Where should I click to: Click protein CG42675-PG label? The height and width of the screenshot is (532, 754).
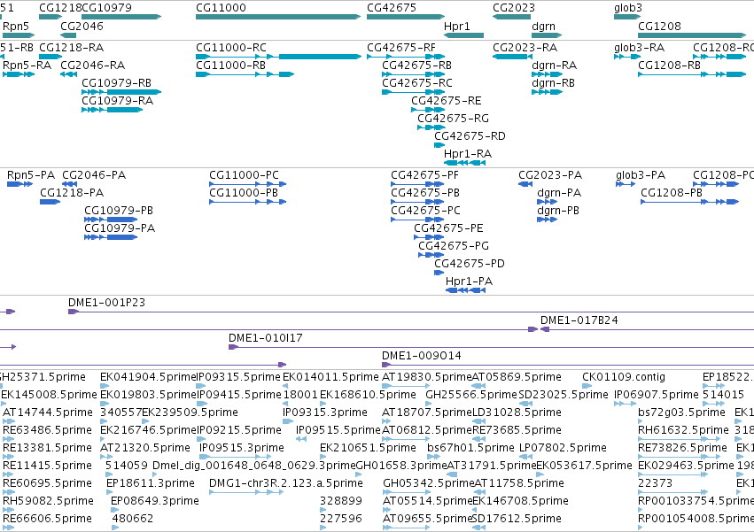point(454,245)
